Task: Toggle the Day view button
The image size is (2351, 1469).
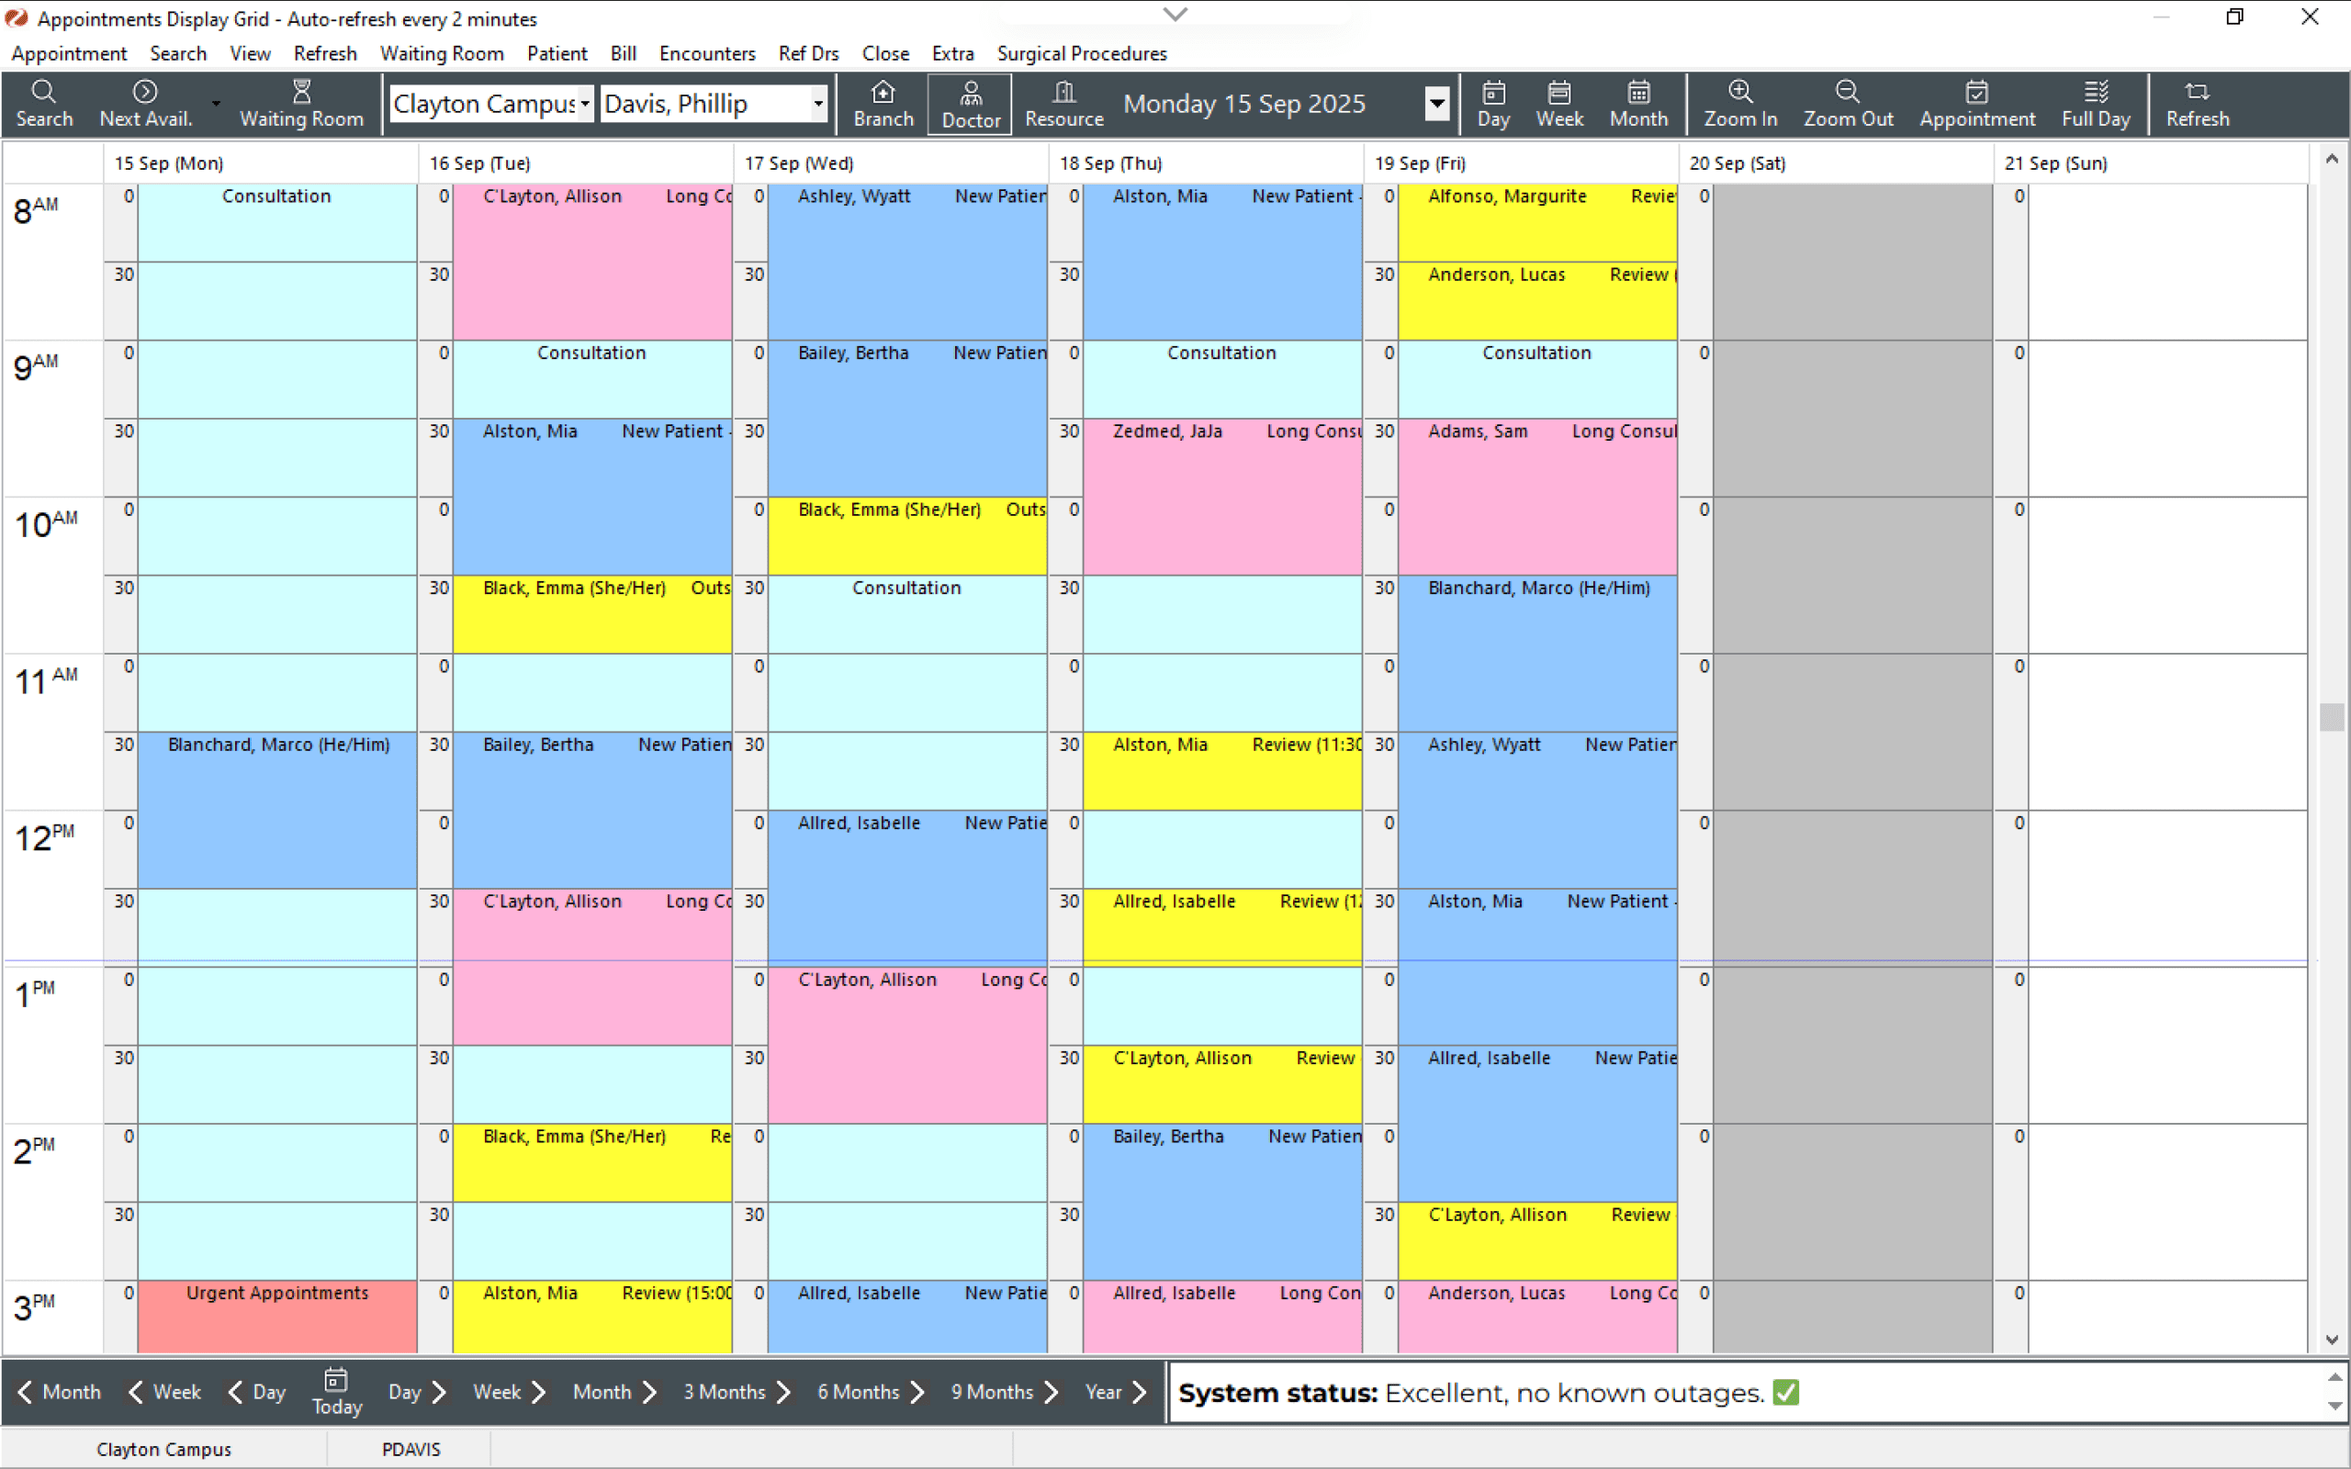Action: pos(1493,102)
